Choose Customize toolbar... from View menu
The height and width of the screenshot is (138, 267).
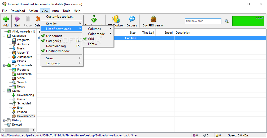[62, 17]
